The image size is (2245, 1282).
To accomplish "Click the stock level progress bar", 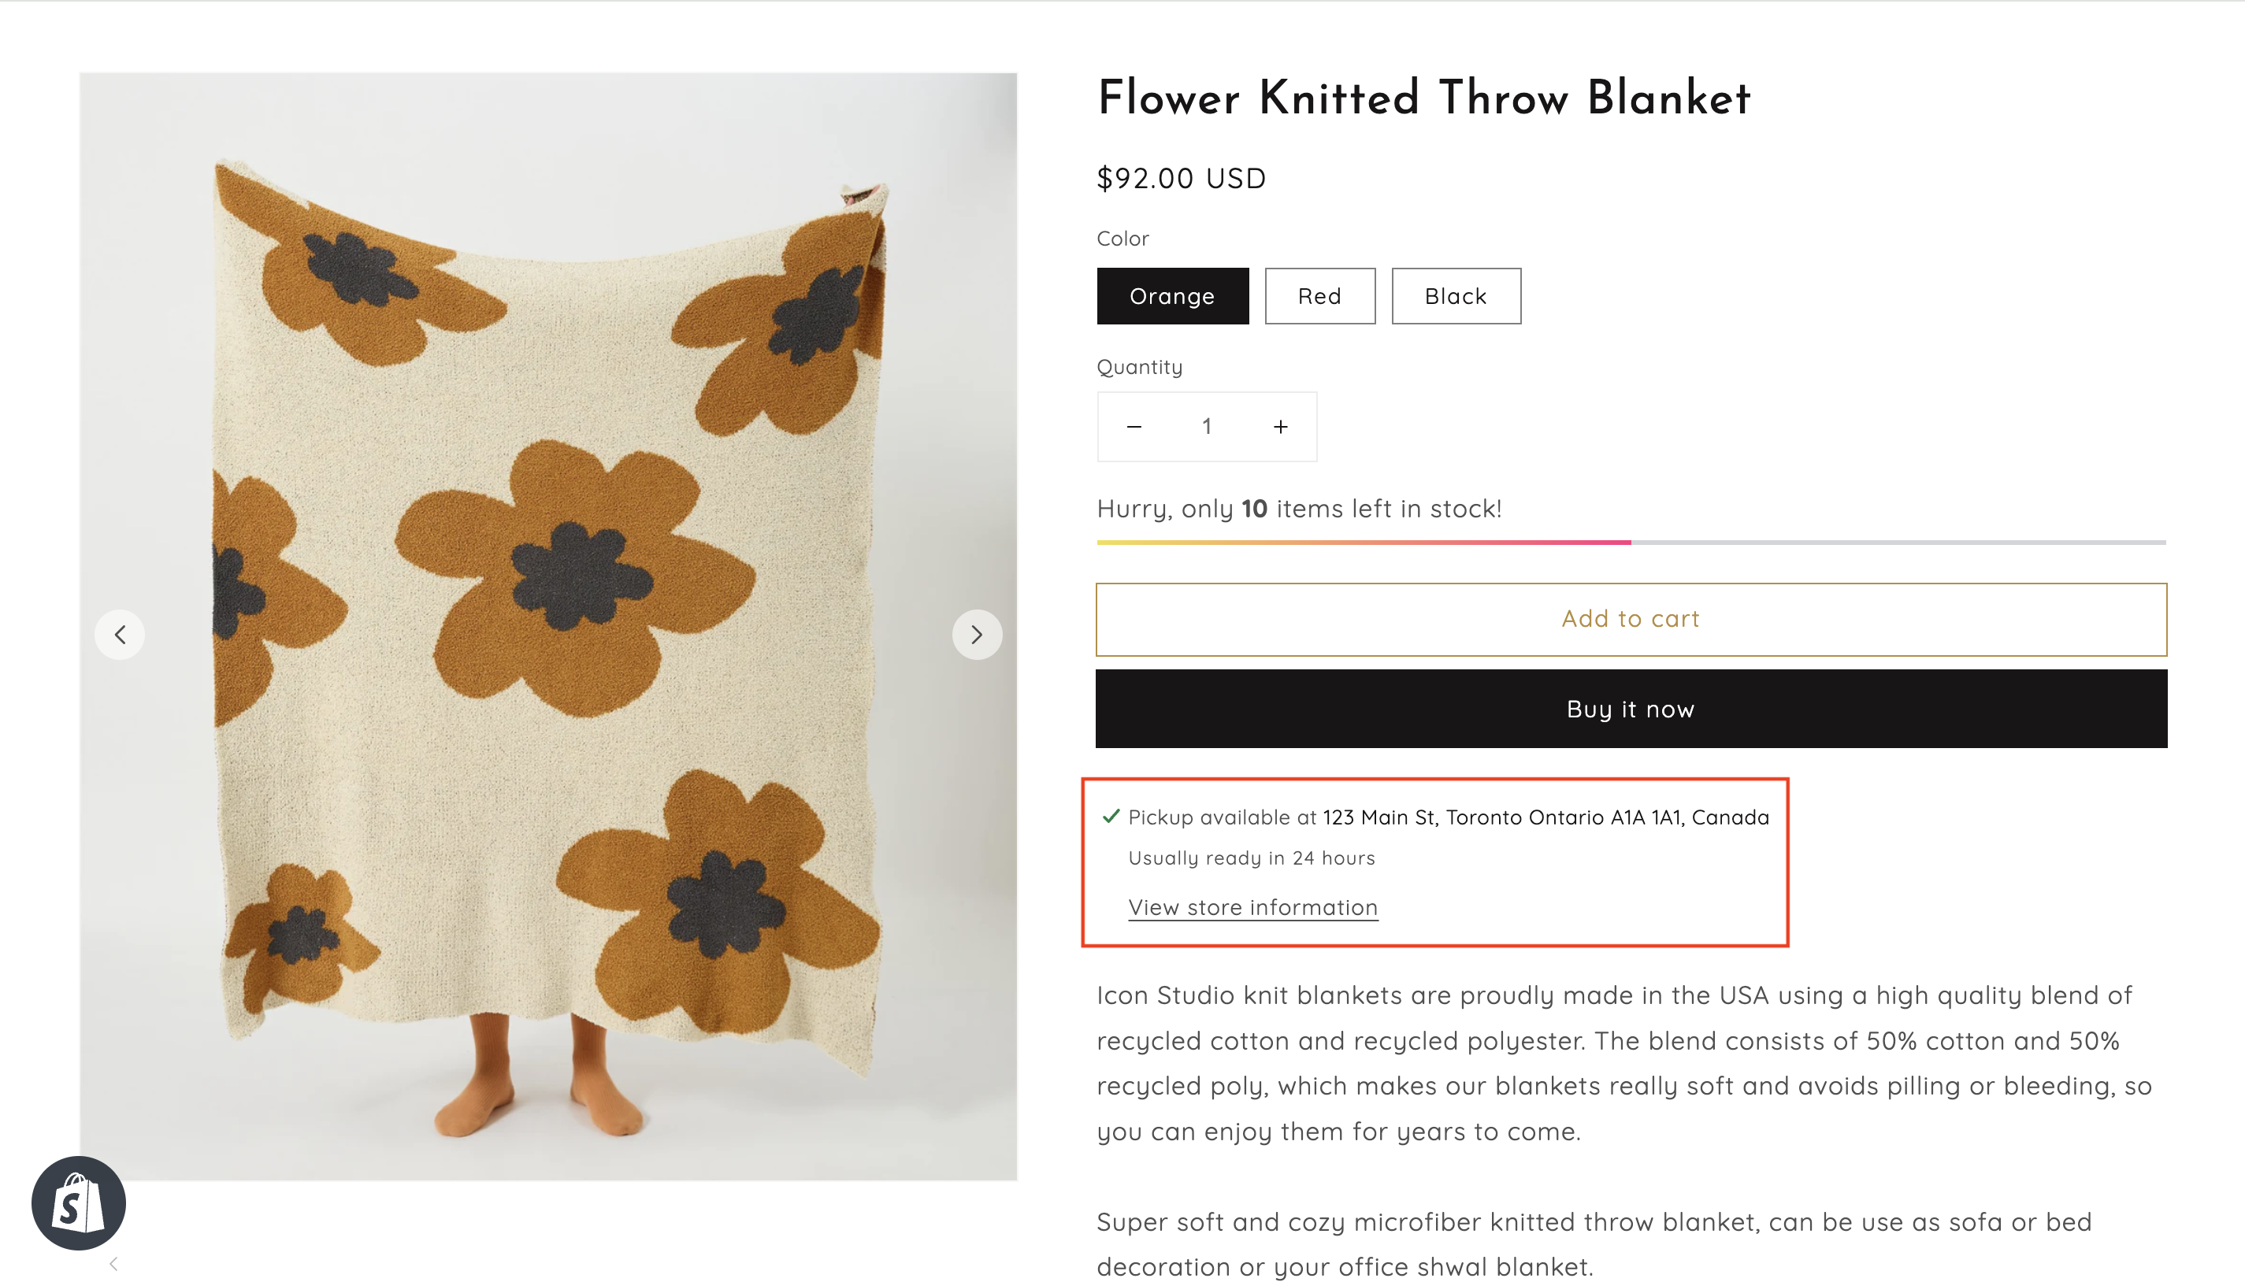I will 1631,543.
